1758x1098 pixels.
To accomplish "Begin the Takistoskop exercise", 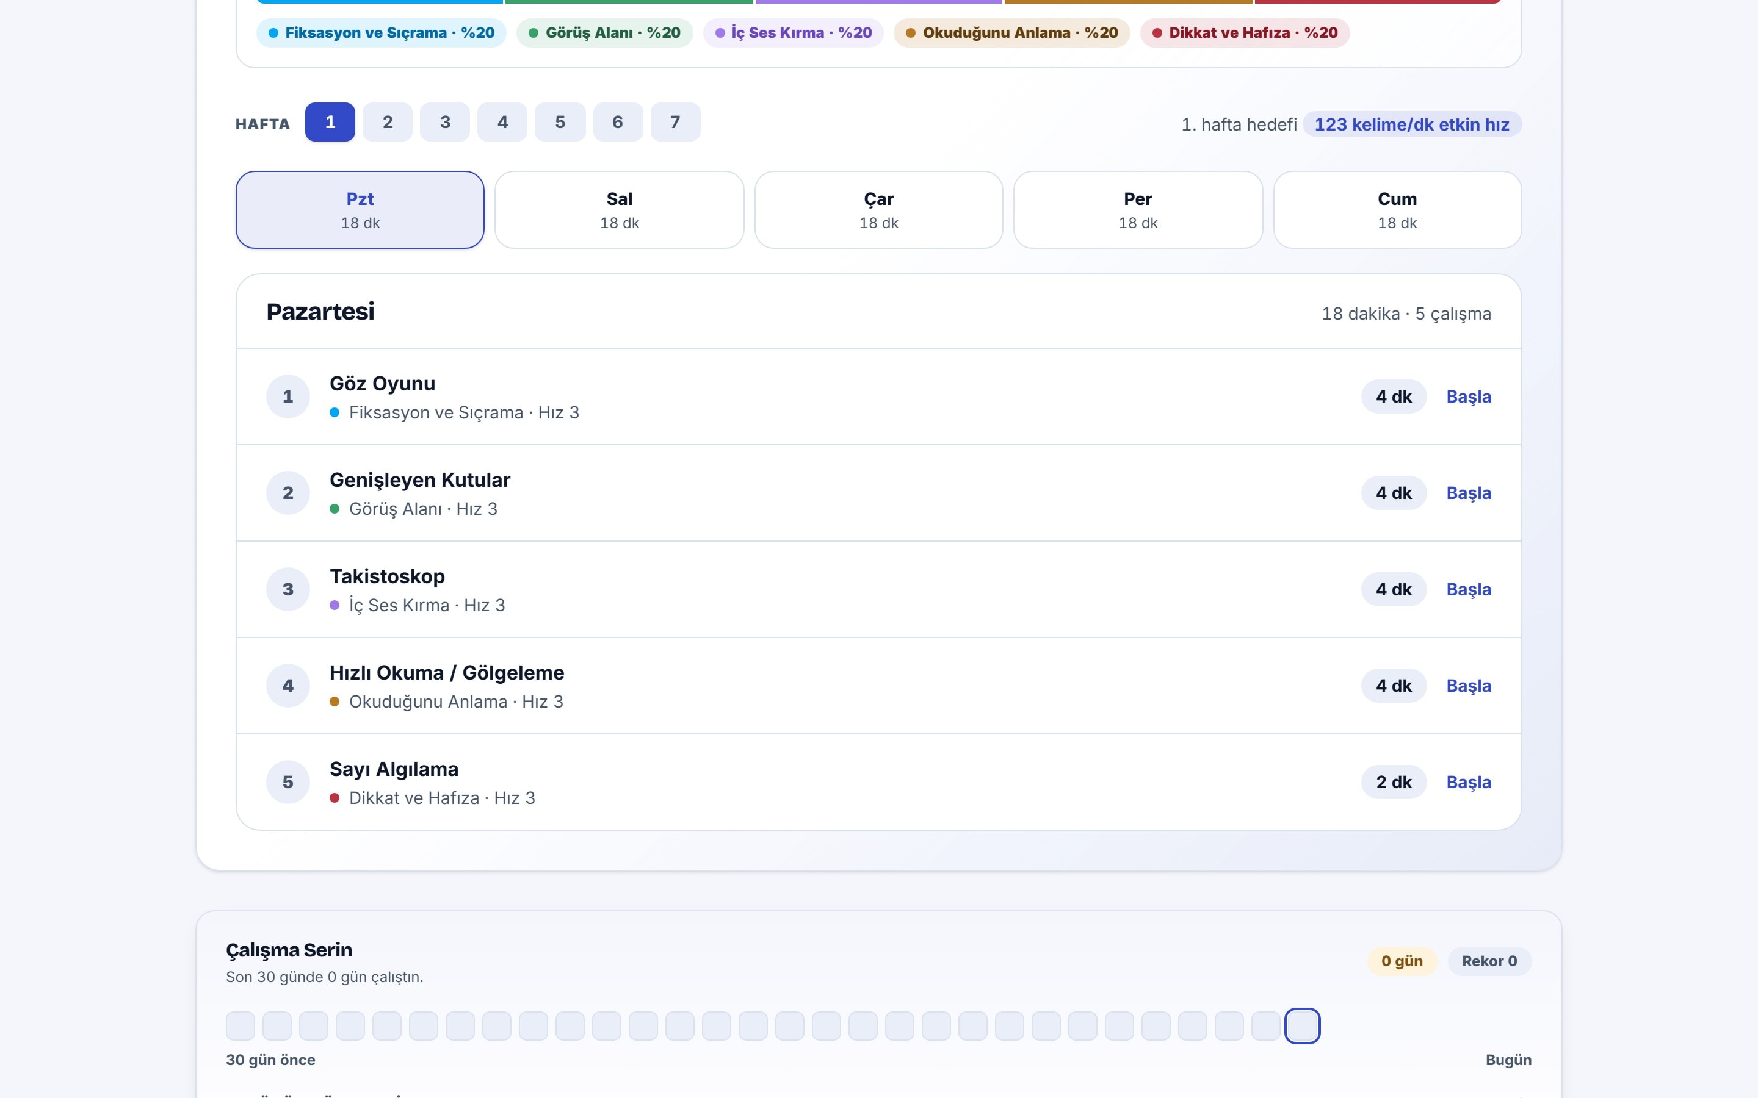I will pos(1469,590).
